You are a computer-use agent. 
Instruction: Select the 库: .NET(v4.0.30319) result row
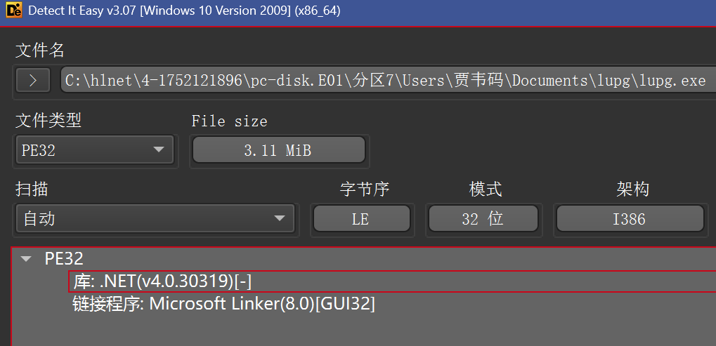pyautogui.click(x=163, y=281)
